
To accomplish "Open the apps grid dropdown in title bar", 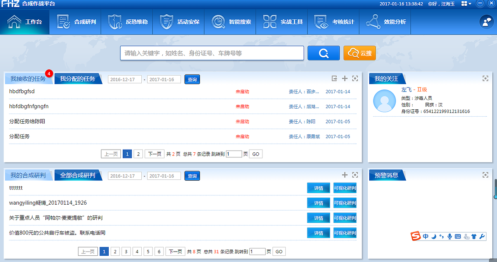I will 464,3.
